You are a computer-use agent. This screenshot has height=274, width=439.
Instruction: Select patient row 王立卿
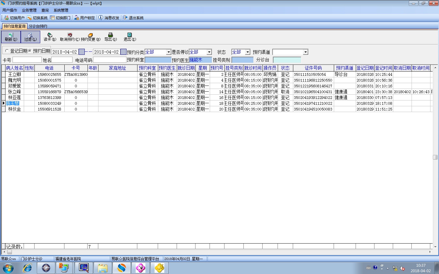click(217, 74)
